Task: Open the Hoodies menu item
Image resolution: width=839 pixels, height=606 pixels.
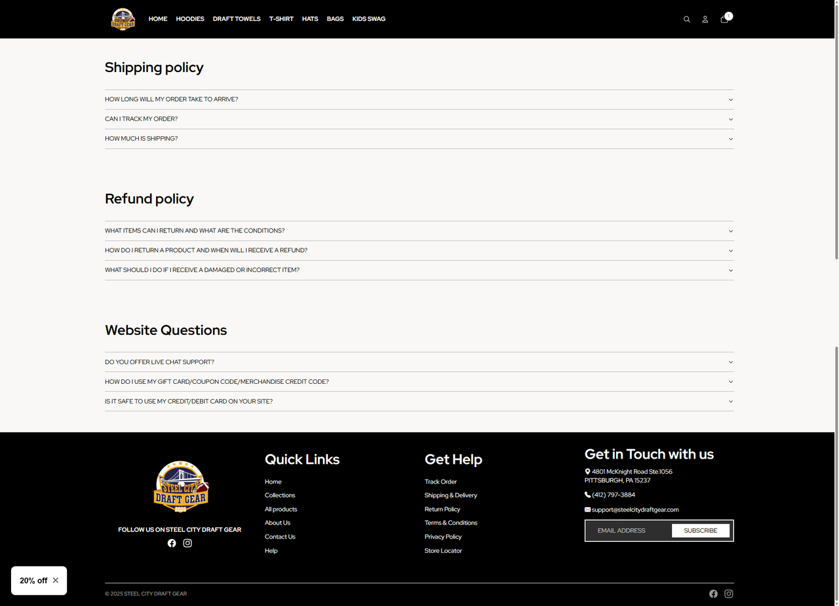Action: click(x=190, y=19)
